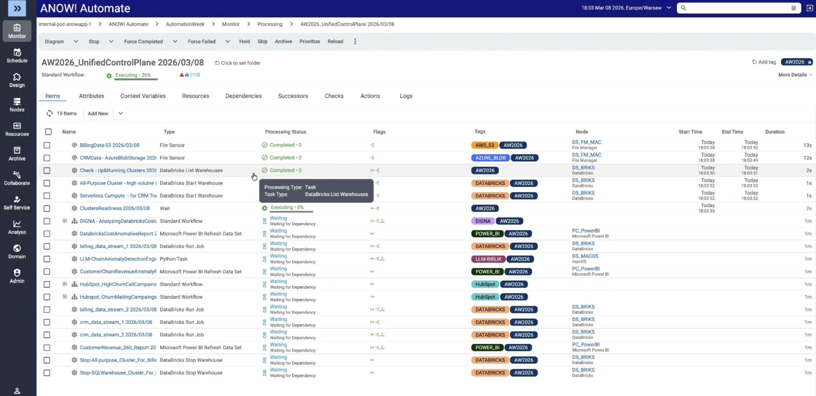Click the refresh icon beside 19 Items
This screenshot has width=816, height=396.
pyautogui.click(x=49, y=113)
